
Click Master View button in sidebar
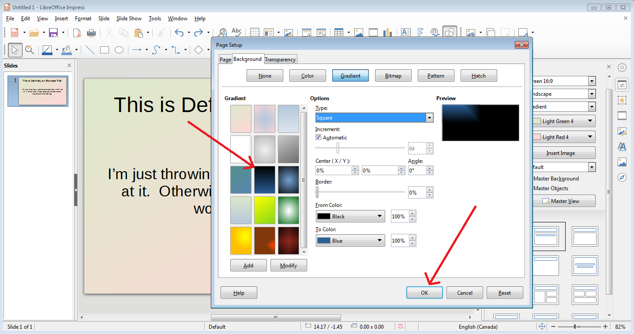point(564,201)
